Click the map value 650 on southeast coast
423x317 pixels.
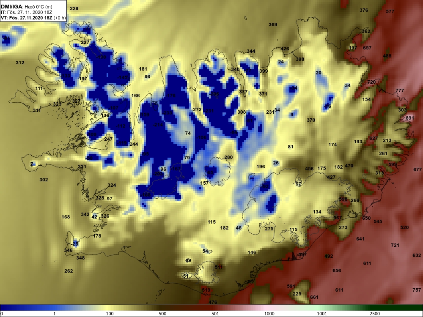(x=366, y=218)
